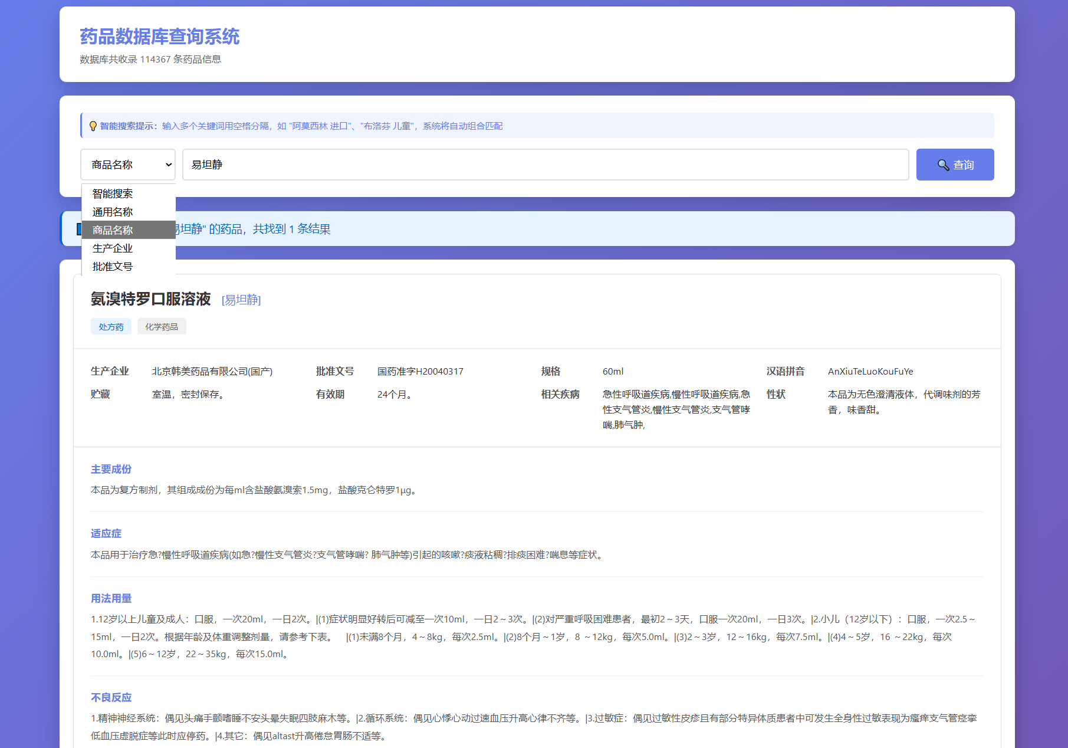
Task: Click the lightbulb smart search hint icon
Action: pos(92,126)
